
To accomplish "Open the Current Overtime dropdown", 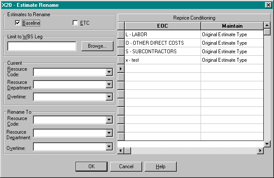I will click(109, 97).
